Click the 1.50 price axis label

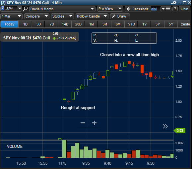pos(178,71)
